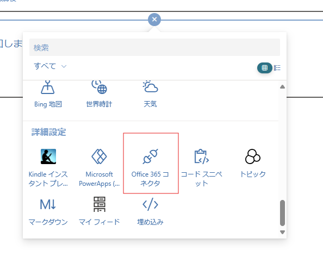Click the 検索 search field
The image size is (323, 257).
tap(154, 47)
